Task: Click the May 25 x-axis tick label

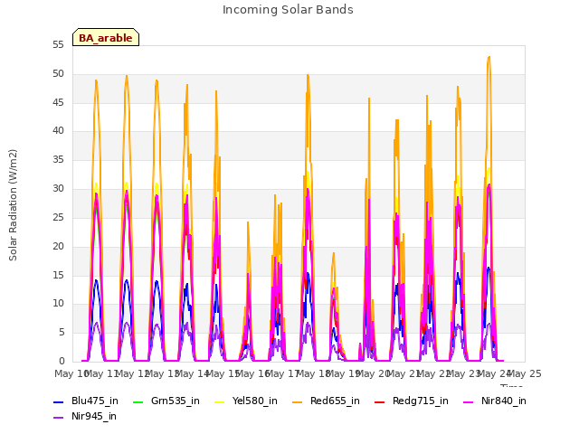Action: 525,373
